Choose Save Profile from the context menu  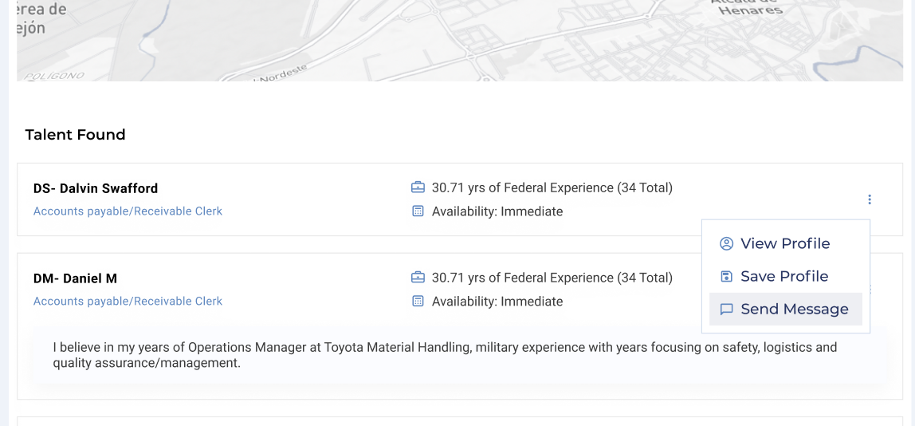[783, 277]
